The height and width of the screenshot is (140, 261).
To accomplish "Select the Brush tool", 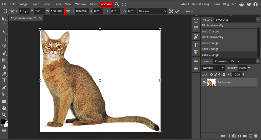I will click(x=4, y=53).
